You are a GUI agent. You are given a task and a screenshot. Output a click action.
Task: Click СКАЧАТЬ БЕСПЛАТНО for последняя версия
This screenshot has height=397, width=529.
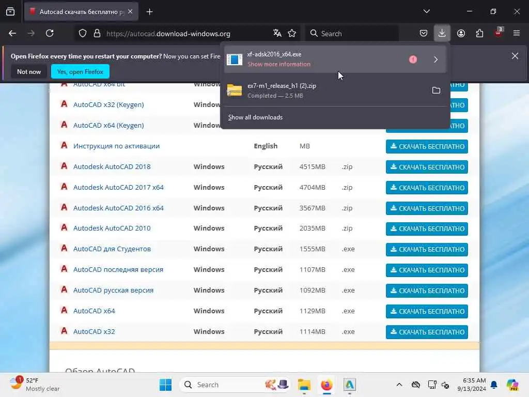(x=427, y=270)
